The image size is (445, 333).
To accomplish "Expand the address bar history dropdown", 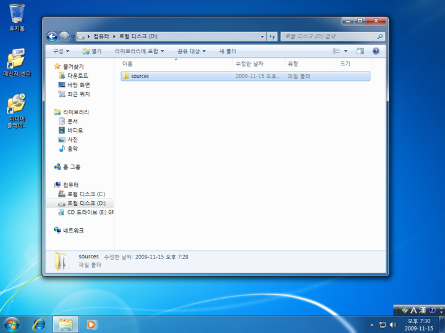I will [x=262, y=36].
